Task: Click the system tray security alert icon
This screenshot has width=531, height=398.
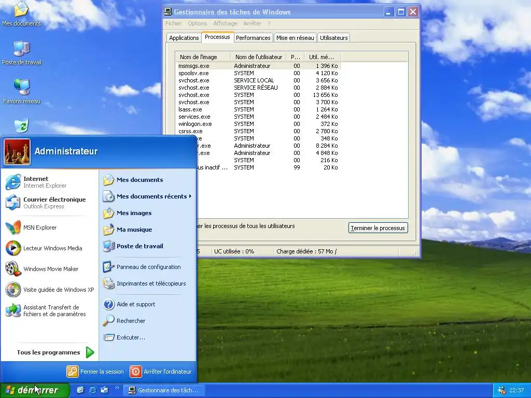Action: click(501, 390)
